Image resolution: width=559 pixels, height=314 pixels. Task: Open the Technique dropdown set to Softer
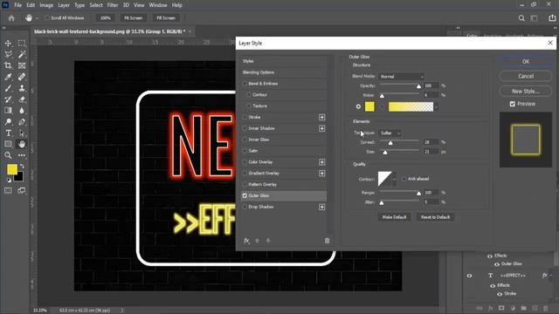click(x=390, y=133)
